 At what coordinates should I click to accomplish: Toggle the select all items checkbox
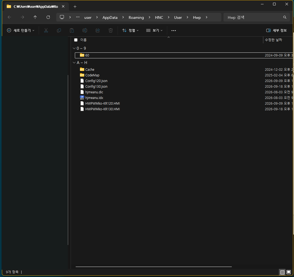(x=76, y=40)
